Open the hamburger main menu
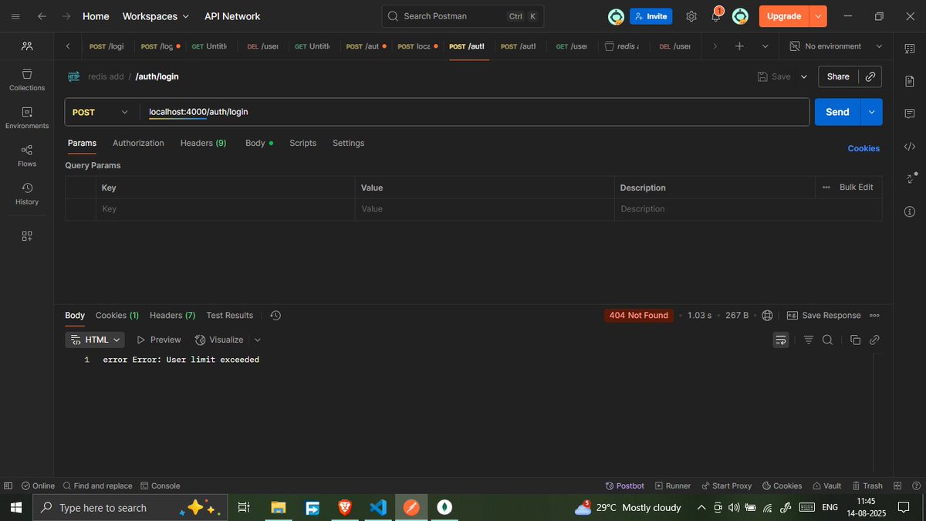 pos(15,16)
